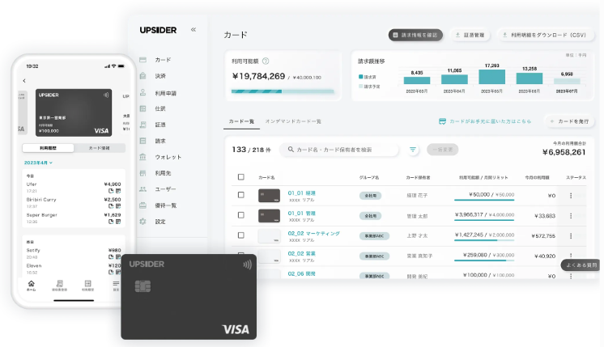Click the 利用可能額 progress bar
The image size is (604, 347).
(x=283, y=91)
